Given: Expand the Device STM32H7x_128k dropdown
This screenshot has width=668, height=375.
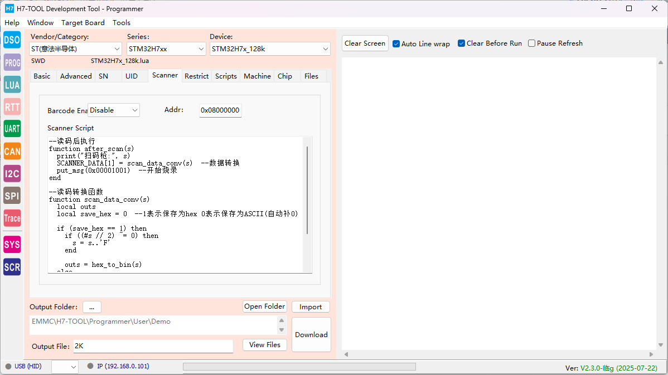Looking at the screenshot, I should 270,49.
